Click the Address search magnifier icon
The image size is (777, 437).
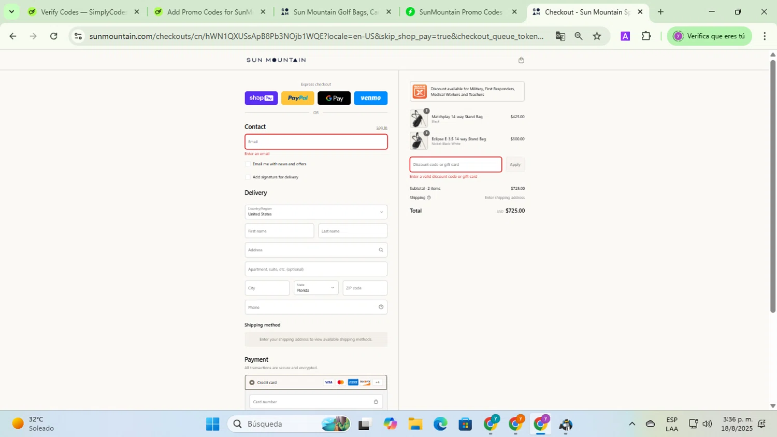[x=381, y=250]
